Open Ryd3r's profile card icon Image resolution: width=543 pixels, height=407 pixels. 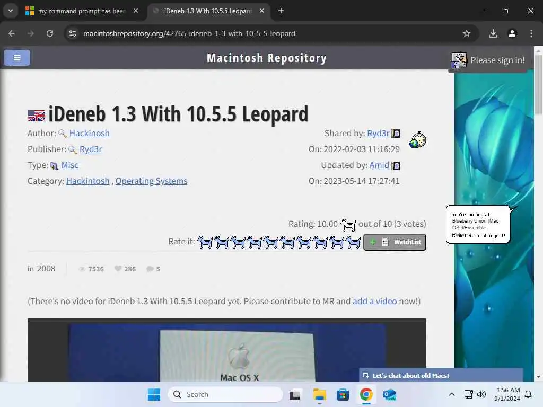396,134
